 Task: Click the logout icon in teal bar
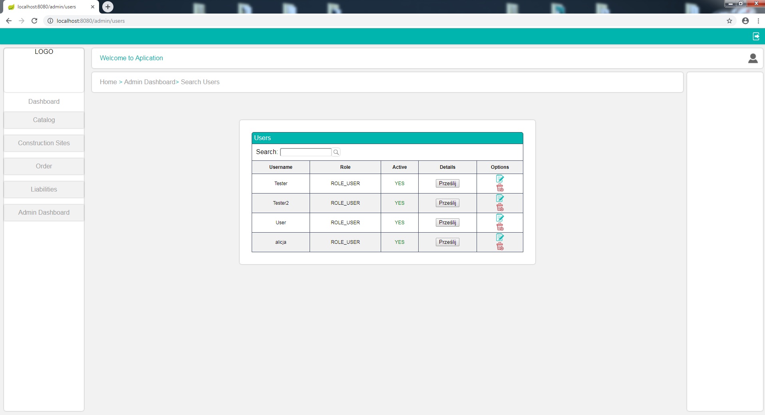[x=756, y=36]
